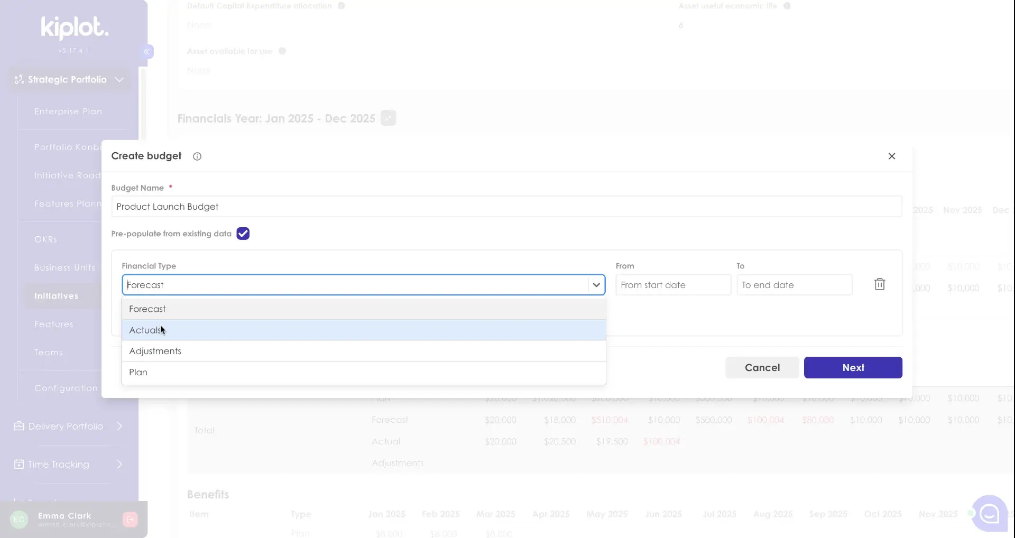The image size is (1015, 538).
Task: Click the Next button
Action: [853, 368]
